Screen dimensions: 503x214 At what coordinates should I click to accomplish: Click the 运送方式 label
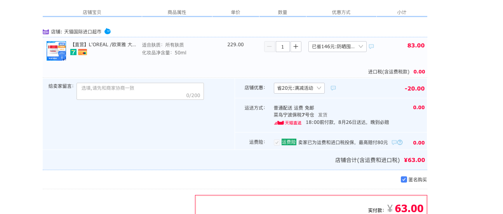pyautogui.click(x=255, y=108)
